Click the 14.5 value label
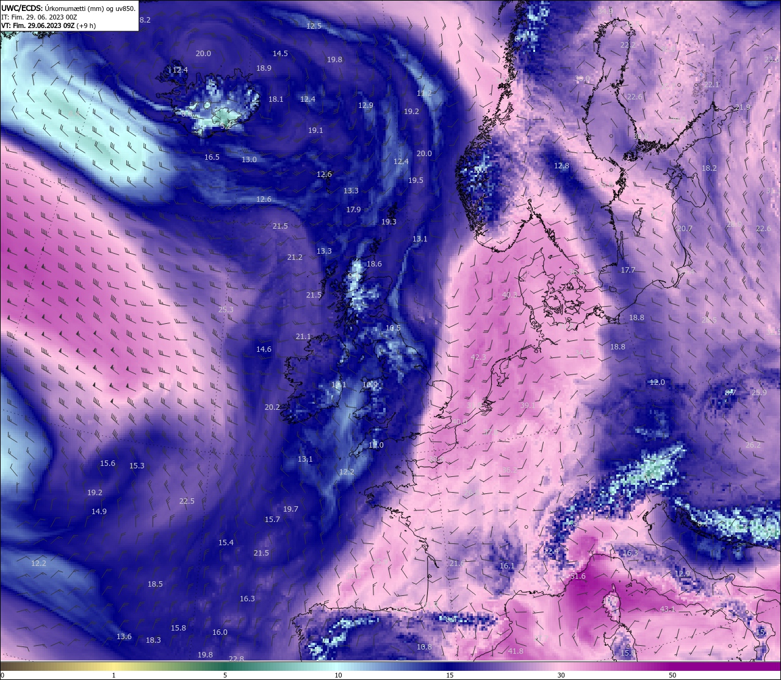 (x=280, y=54)
